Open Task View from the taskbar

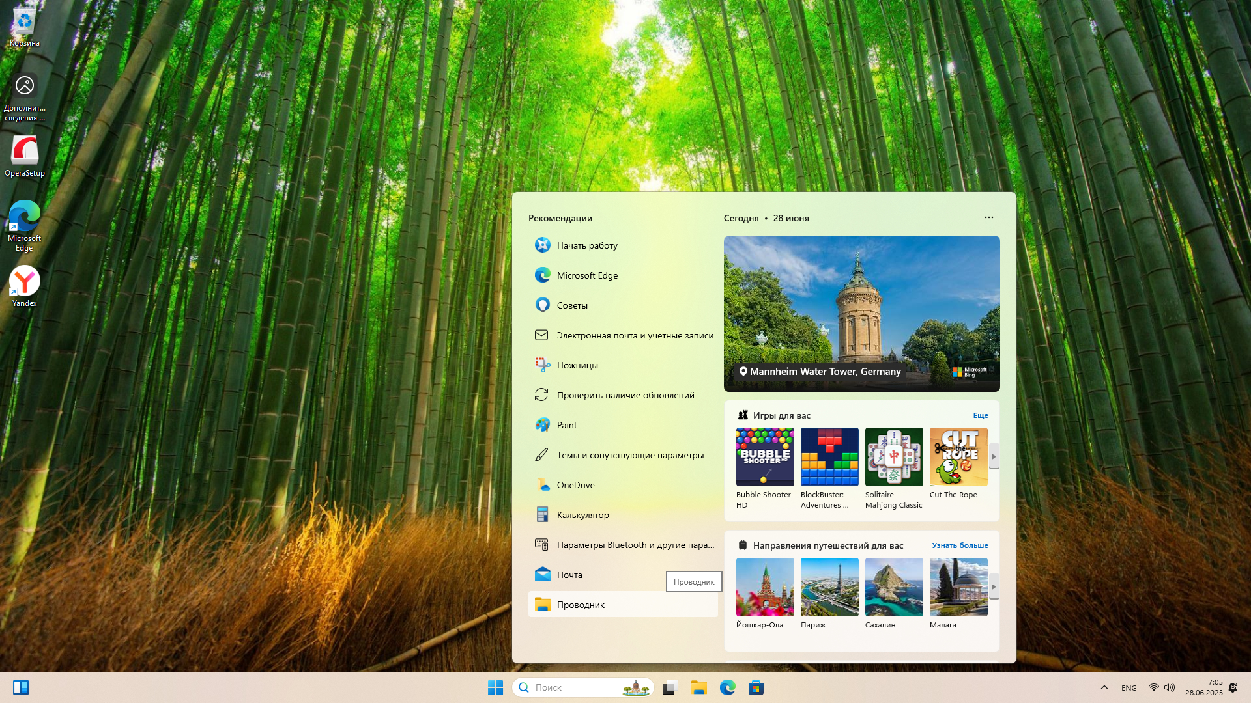[670, 687]
